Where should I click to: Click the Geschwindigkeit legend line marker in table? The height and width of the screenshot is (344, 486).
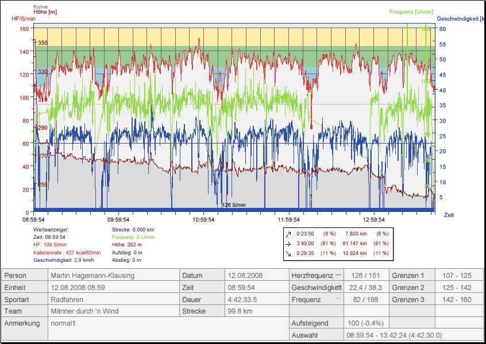340,287
